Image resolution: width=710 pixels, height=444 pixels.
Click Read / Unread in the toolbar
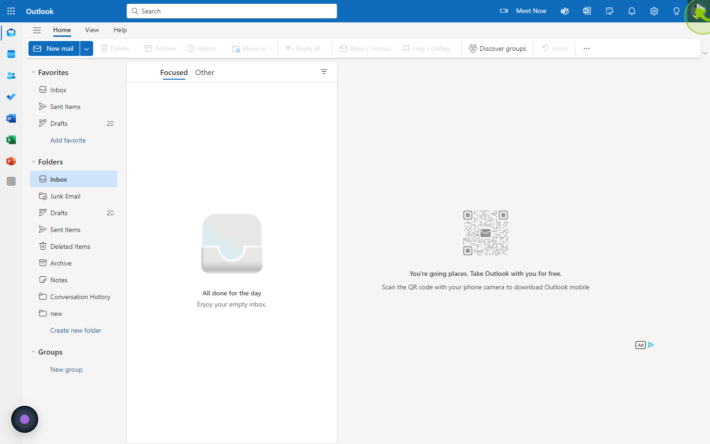point(365,48)
